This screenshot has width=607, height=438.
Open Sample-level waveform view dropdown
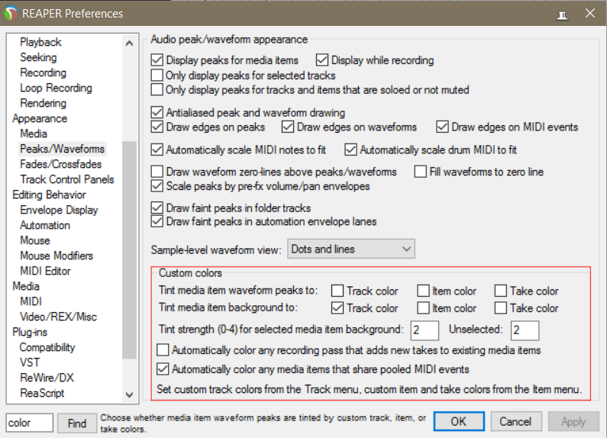pos(351,249)
